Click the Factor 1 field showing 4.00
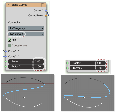Viewport: 116px width, 112px height. (88, 63)
